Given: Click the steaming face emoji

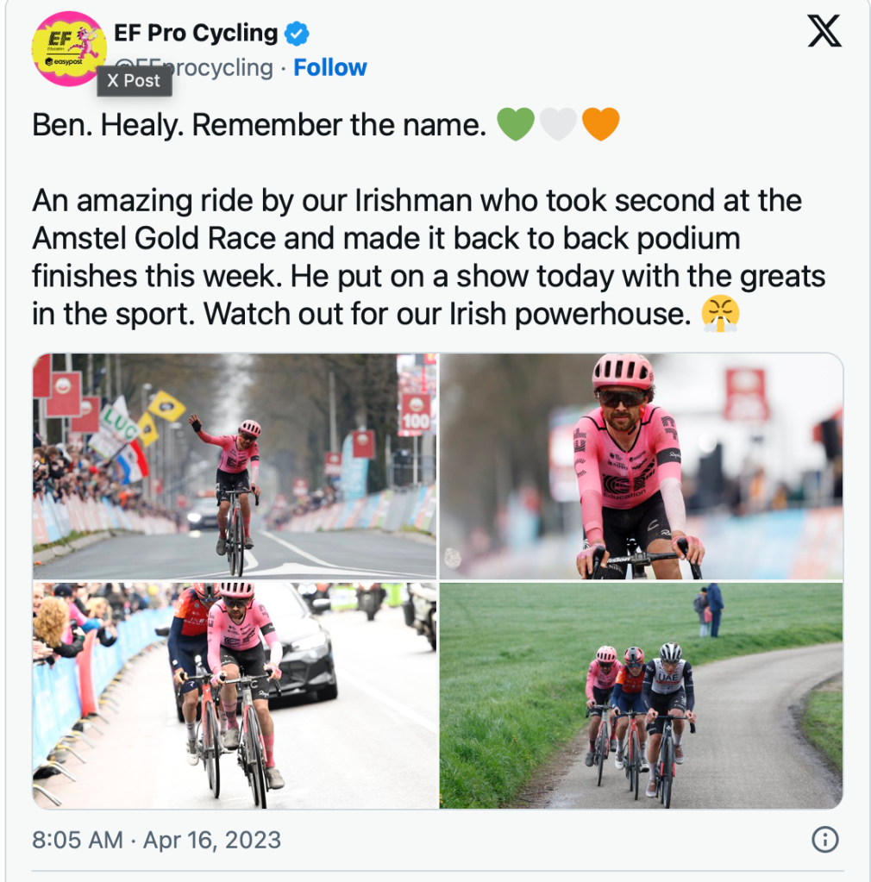Looking at the screenshot, I should click(720, 315).
